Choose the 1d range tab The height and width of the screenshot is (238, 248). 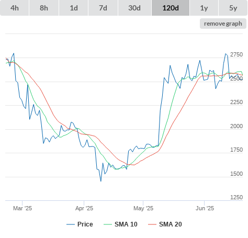click(74, 8)
